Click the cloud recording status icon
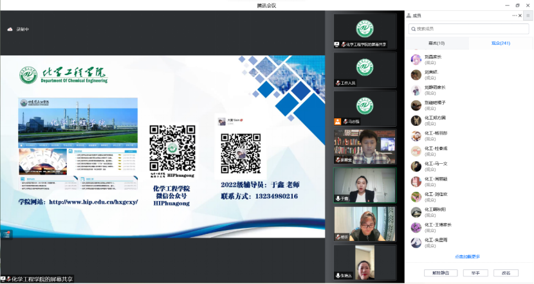 point(10,30)
